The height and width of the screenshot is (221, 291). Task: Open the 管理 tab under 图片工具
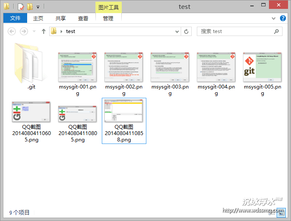coord(108,18)
